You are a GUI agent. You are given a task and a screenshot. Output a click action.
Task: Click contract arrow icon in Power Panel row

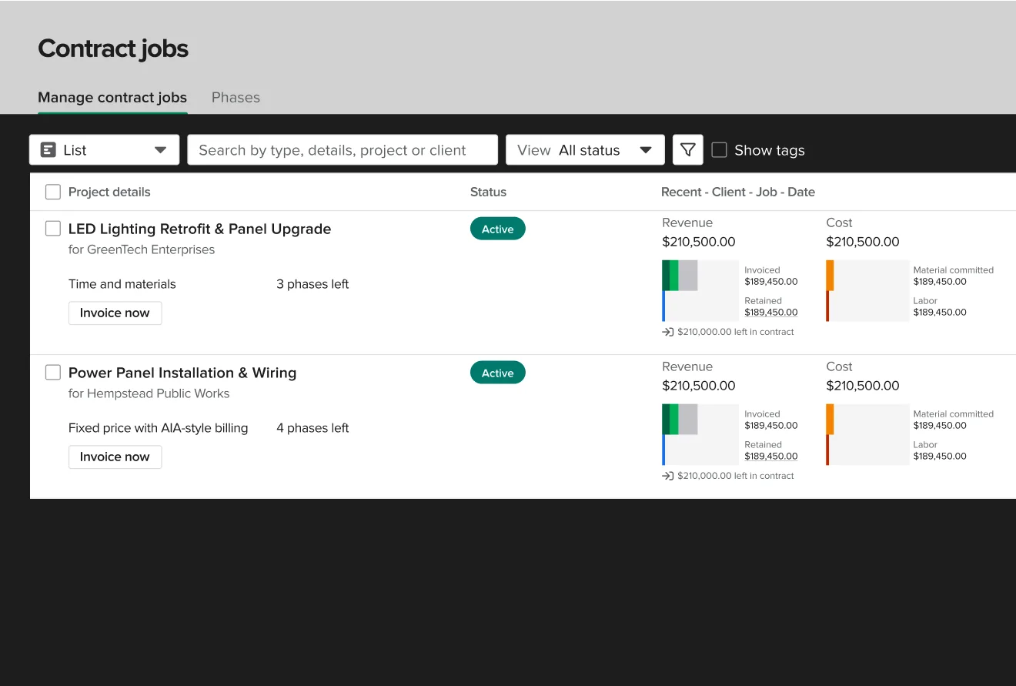tap(667, 476)
